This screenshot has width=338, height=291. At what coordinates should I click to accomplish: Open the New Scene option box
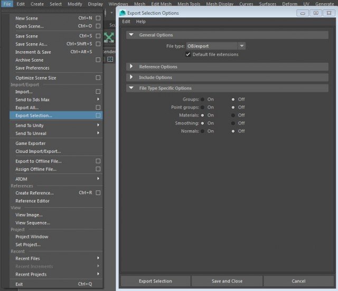click(x=98, y=18)
